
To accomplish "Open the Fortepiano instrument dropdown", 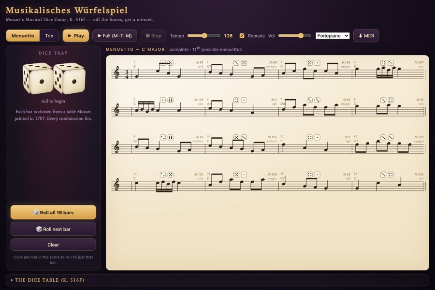I will point(333,36).
